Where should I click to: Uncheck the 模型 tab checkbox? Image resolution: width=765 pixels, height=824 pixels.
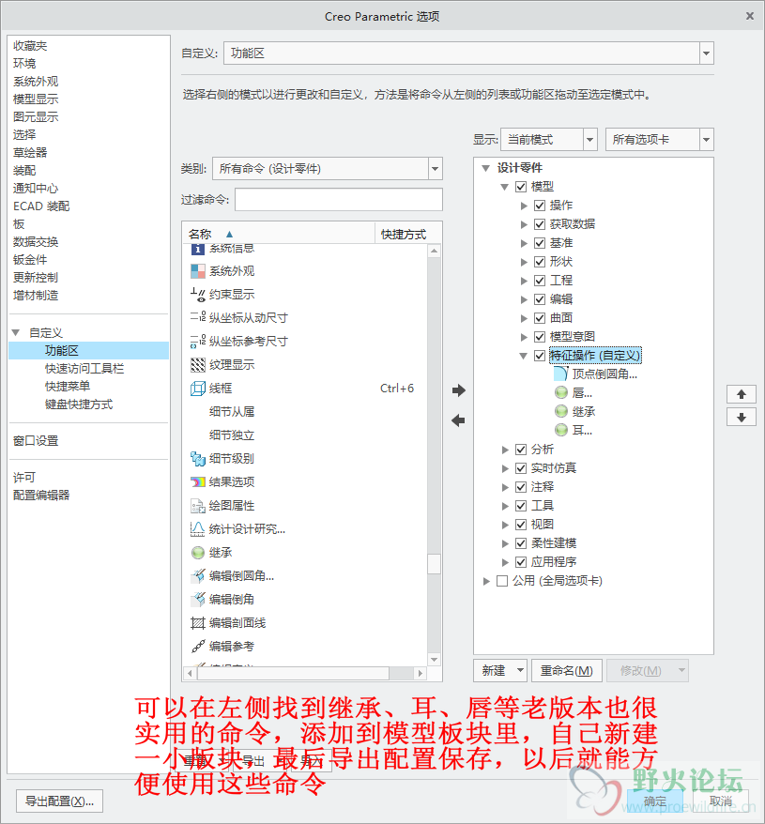pyautogui.click(x=521, y=187)
